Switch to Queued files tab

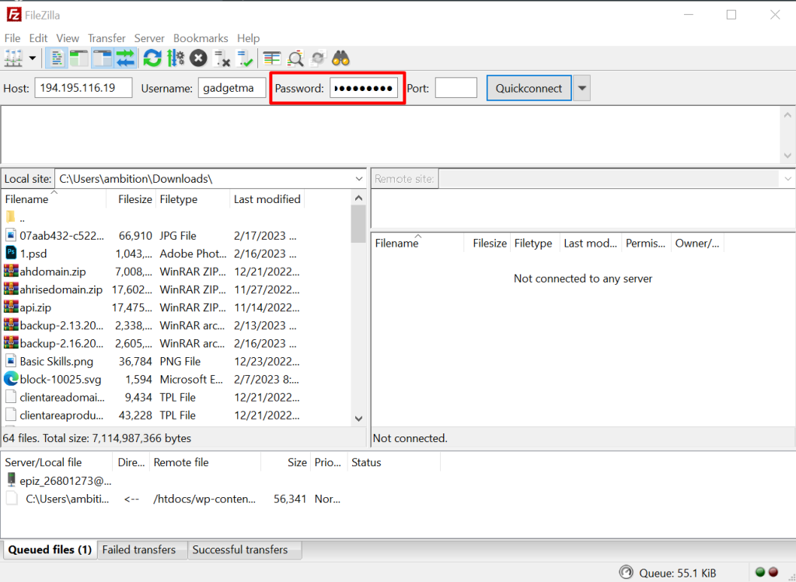(x=50, y=549)
